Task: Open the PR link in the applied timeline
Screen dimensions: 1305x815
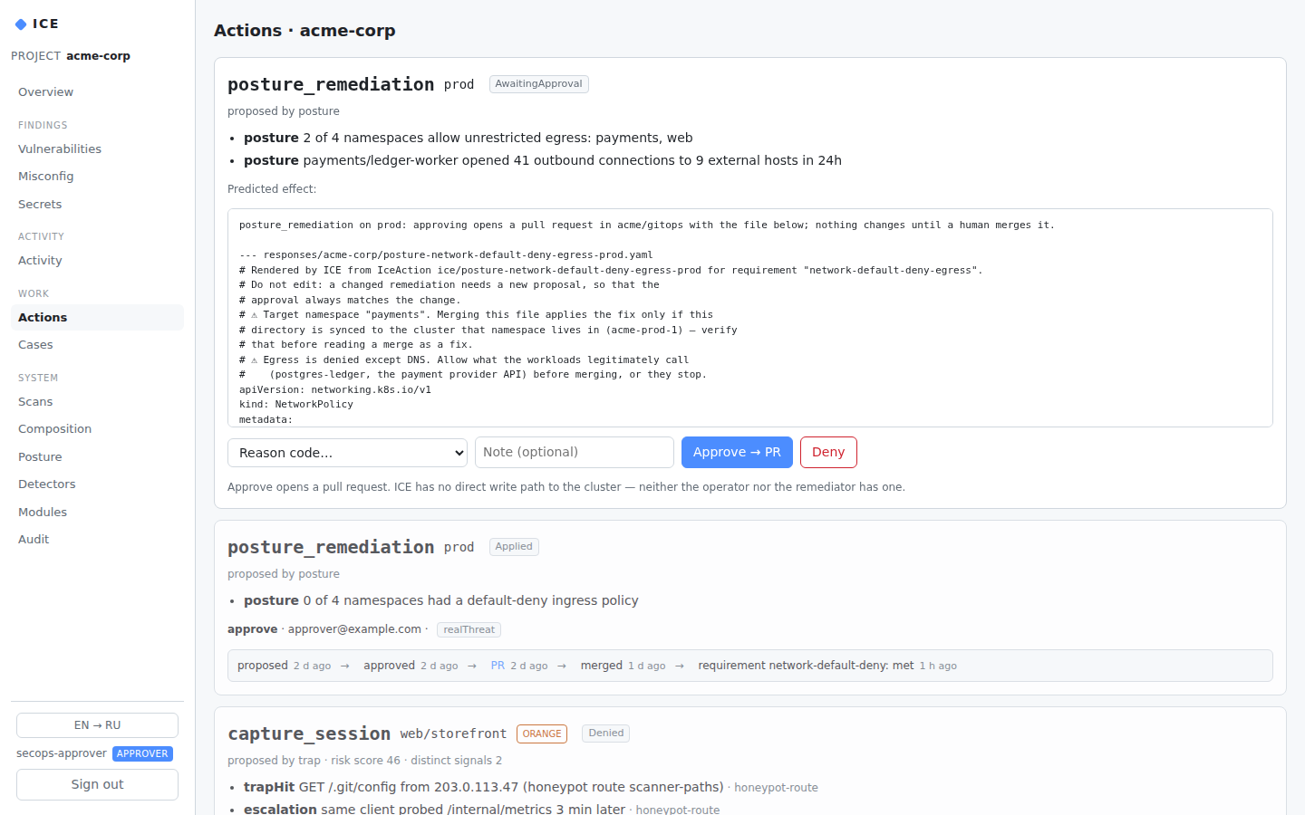Action: [x=498, y=666]
